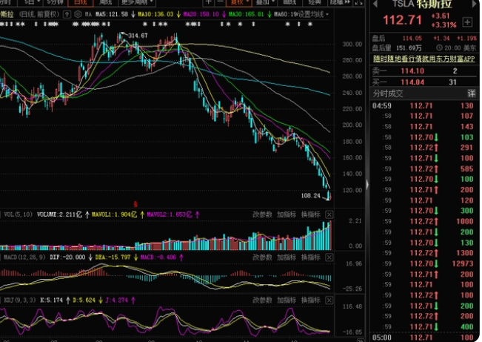Click the TSLA current price 112.71
Viewport: 482px width, 342px height.
tap(402, 20)
